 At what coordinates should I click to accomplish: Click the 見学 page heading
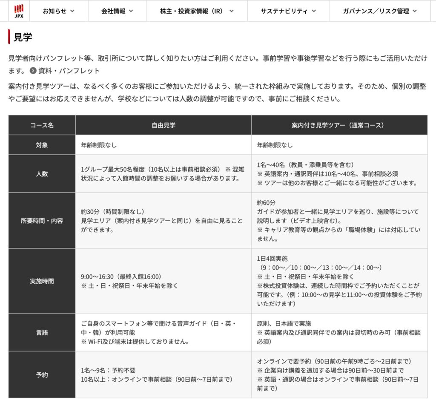pos(23,37)
